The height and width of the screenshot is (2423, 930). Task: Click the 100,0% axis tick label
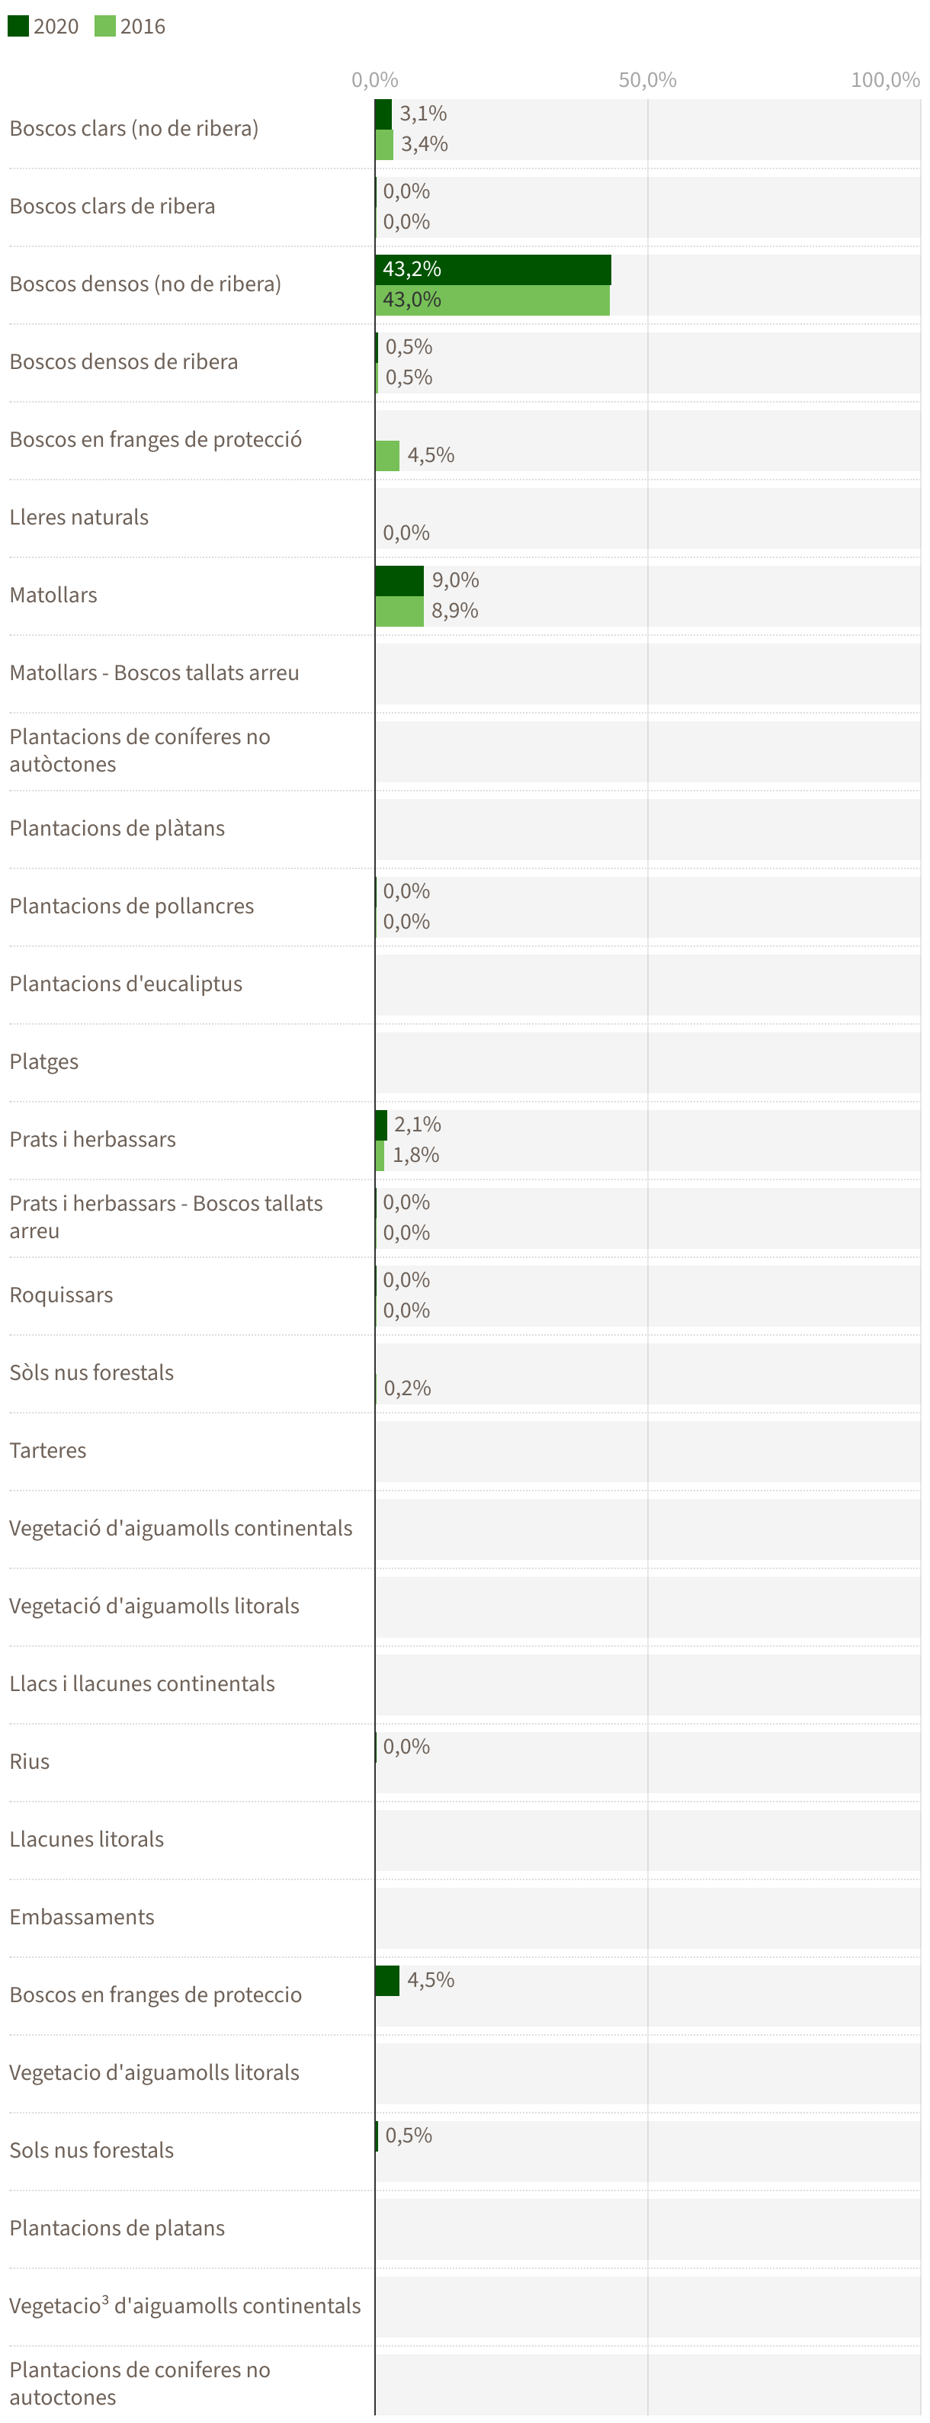point(884,80)
